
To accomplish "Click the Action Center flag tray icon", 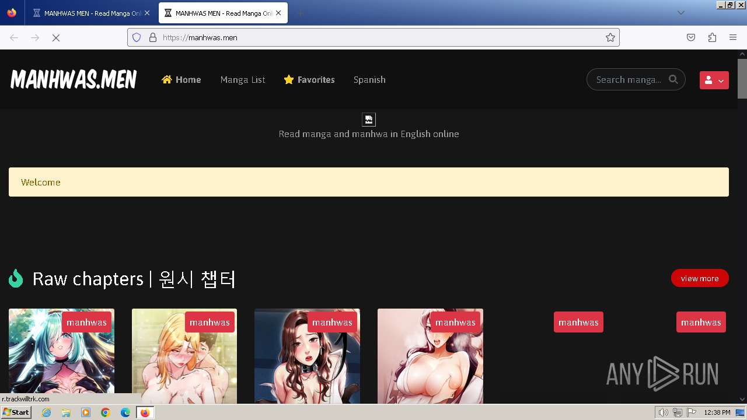I will pyautogui.click(x=691, y=412).
